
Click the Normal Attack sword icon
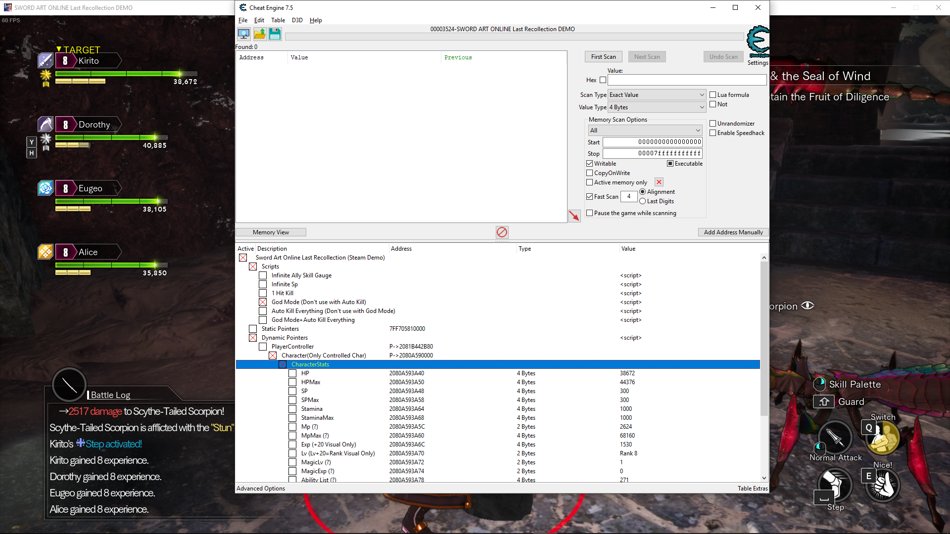[x=835, y=438]
